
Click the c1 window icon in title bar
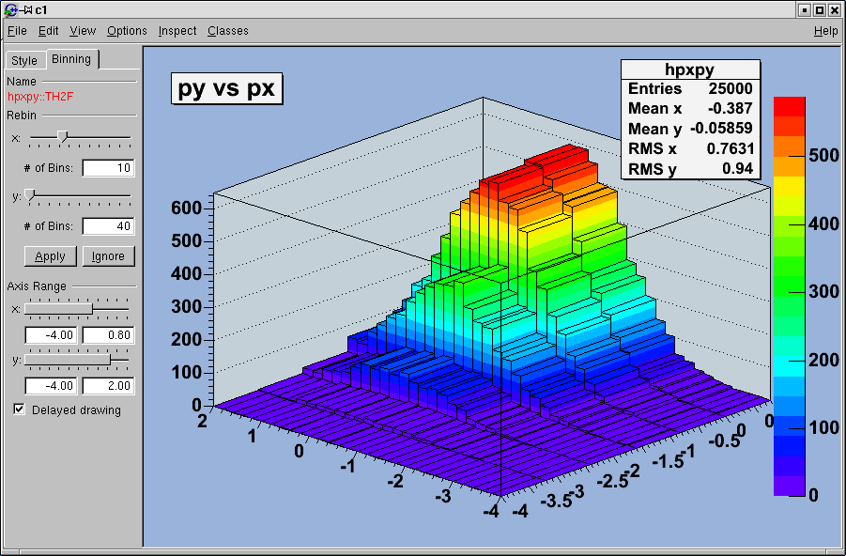pos(10,9)
